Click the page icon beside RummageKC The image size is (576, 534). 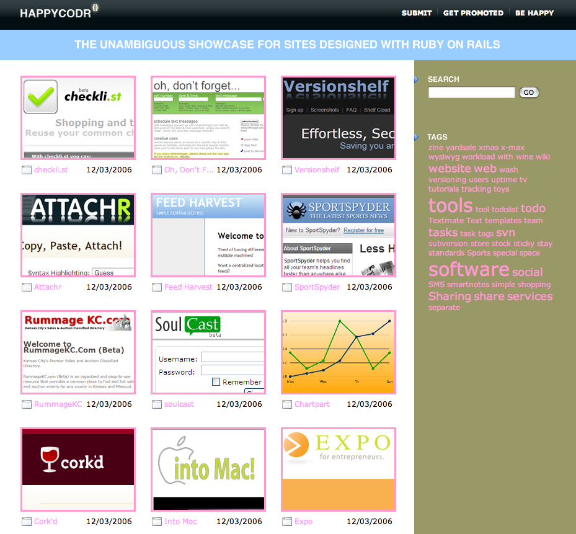(x=27, y=404)
